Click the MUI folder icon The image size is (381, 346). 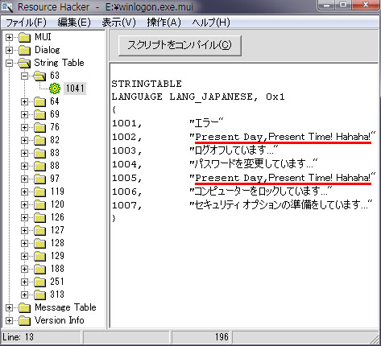point(25,37)
